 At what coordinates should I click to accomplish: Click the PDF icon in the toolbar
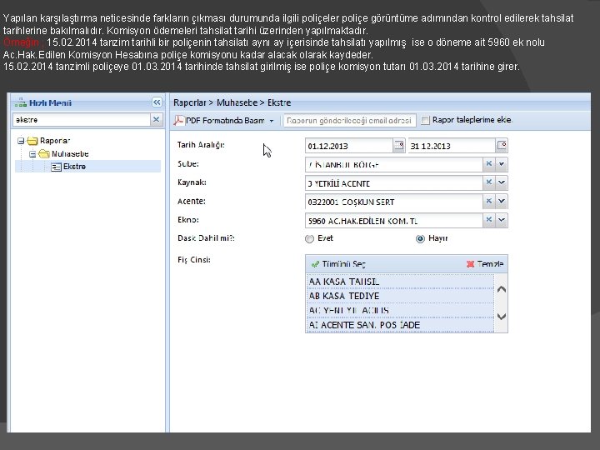(x=178, y=121)
